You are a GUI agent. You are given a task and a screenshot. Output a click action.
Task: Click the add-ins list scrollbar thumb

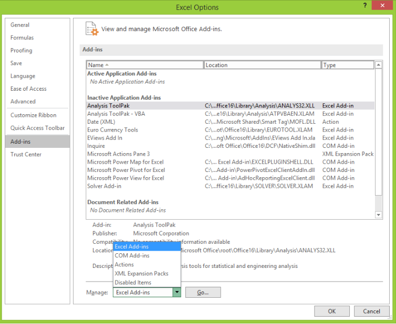tap(378, 132)
